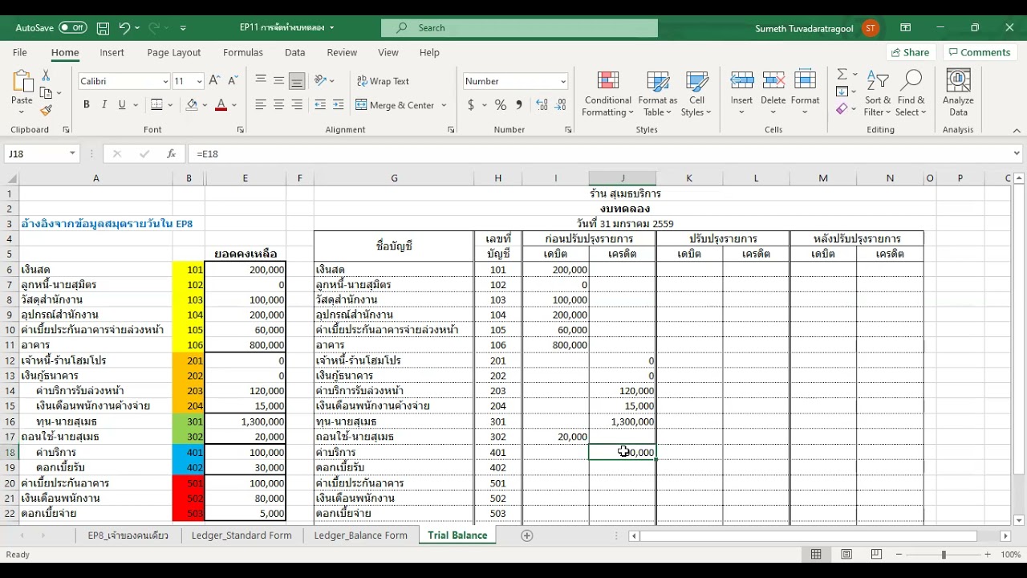Decrease indent in the cell

point(320,105)
